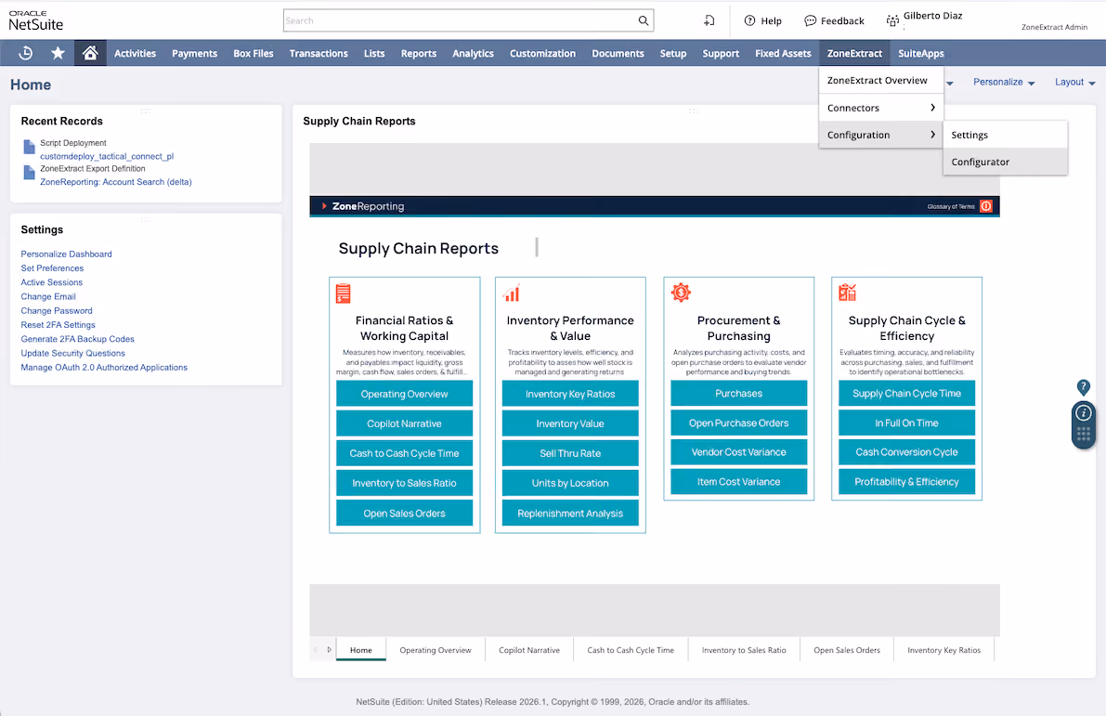Screen dimensions: 1106x716
Task: Click the Supply Chain Cycle card icon
Action: 847,292
